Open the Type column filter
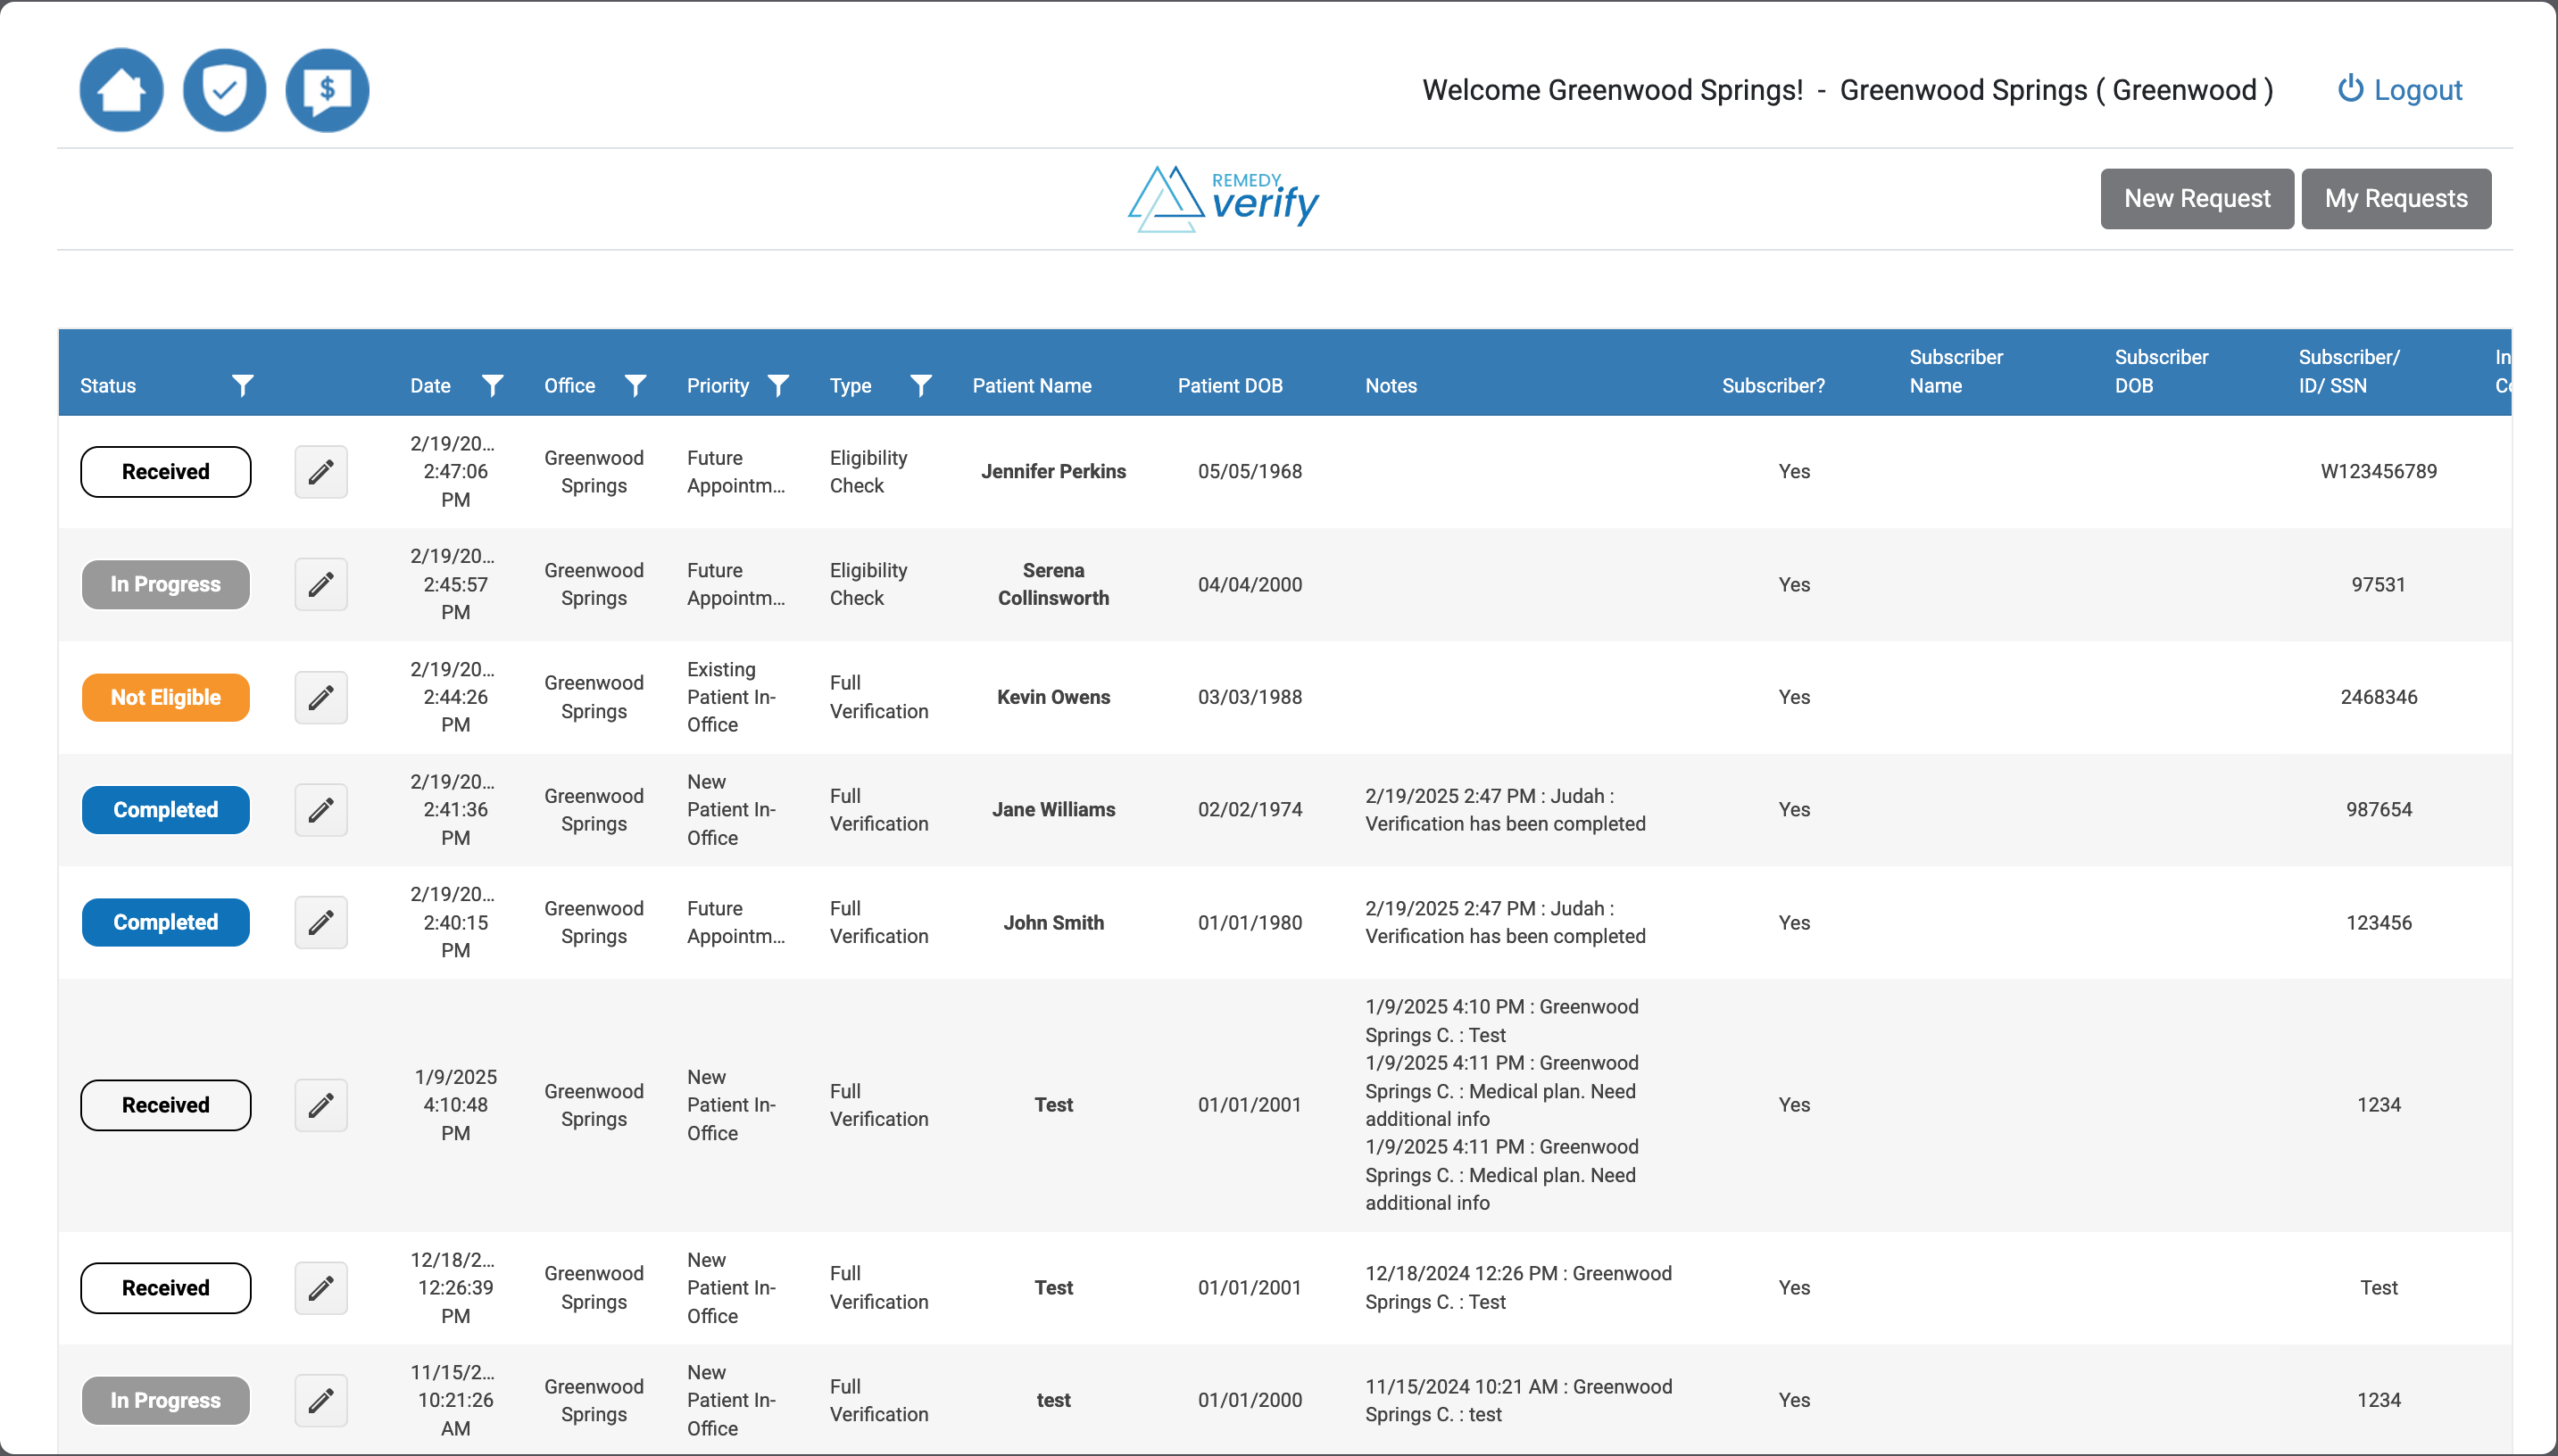The height and width of the screenshot is (1456, 2558). [x=921, y=385]
